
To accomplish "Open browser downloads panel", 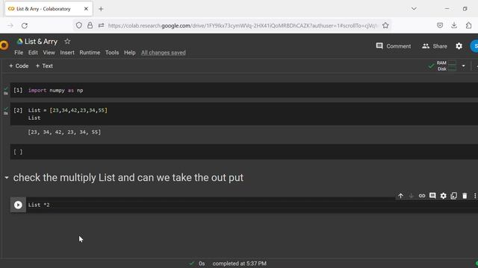I will (454, 25).
